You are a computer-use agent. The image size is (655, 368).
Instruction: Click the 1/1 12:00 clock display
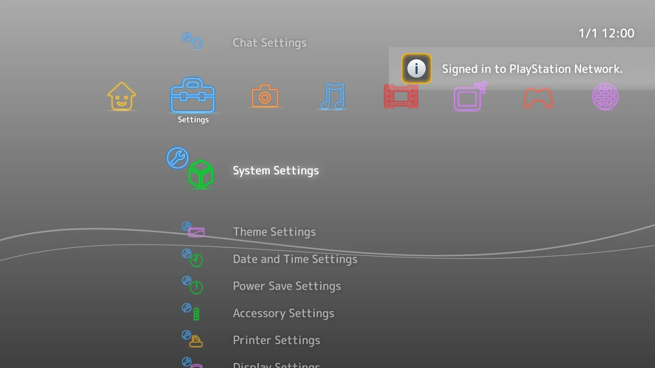606,33
